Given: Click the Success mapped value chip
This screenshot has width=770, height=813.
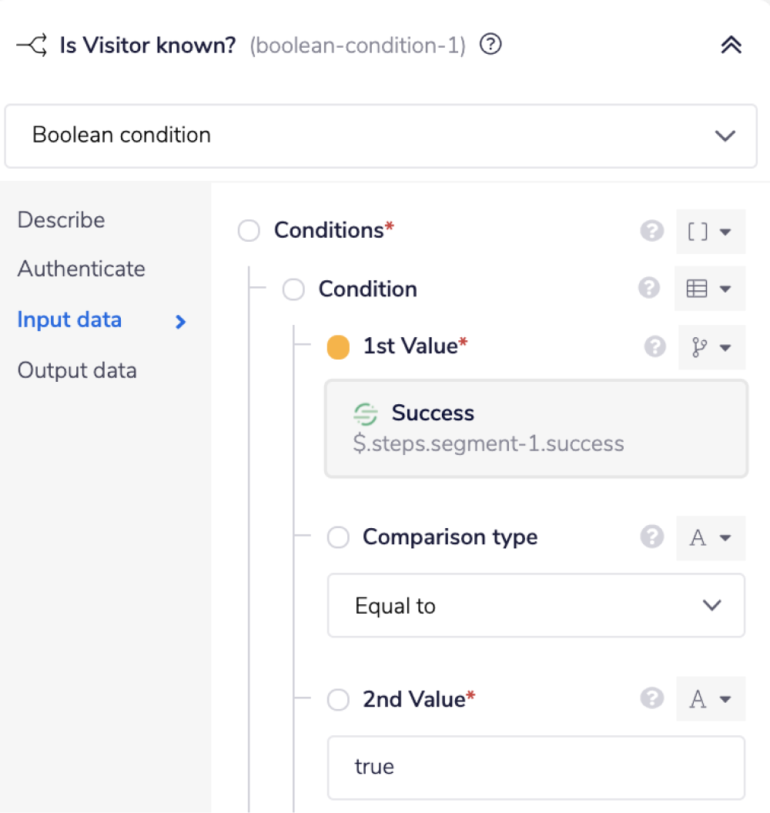Looking at the screenshot, I should click(536, 428).
